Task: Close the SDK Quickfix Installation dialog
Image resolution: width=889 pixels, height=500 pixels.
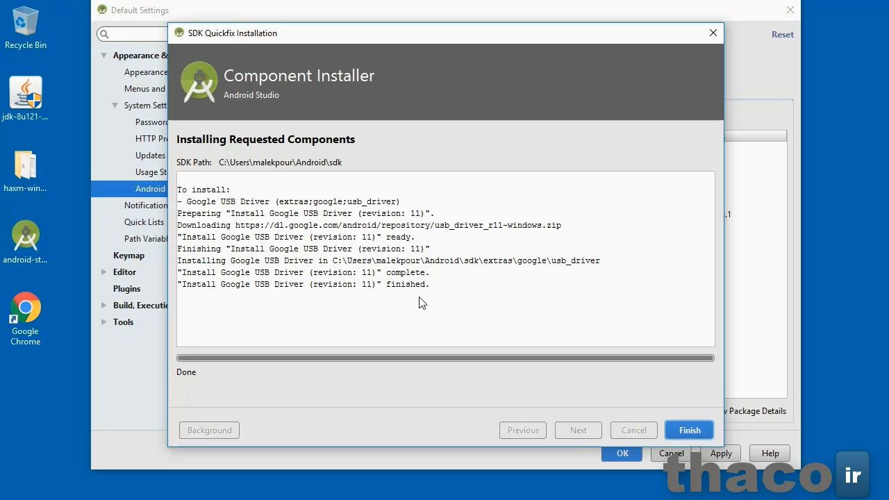Action: click(x=713, y=33)
